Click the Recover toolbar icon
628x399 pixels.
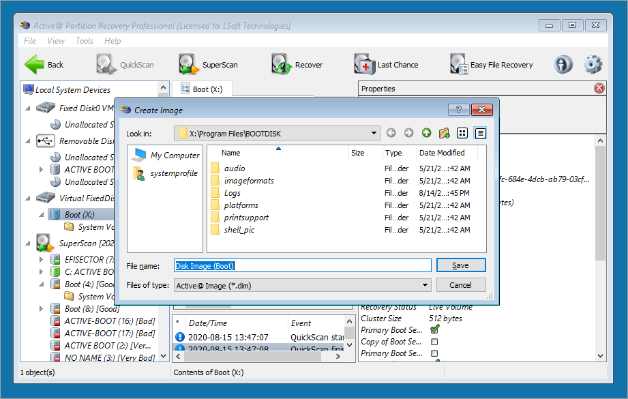(281, 65)
